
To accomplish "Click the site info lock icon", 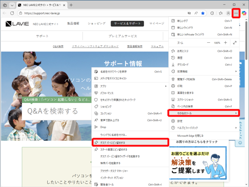I will [x=20, y=13].
